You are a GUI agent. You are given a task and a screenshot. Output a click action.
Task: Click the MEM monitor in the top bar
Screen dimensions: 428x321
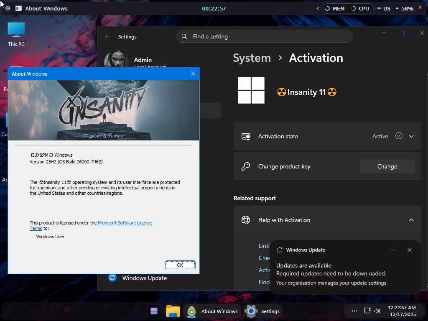[335, 8]
